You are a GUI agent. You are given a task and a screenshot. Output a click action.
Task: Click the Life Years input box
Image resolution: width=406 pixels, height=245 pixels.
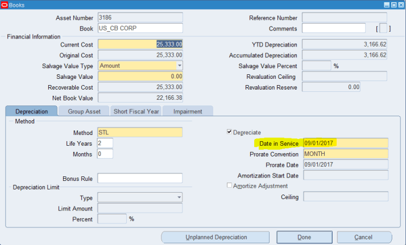[x=105, y=143]
